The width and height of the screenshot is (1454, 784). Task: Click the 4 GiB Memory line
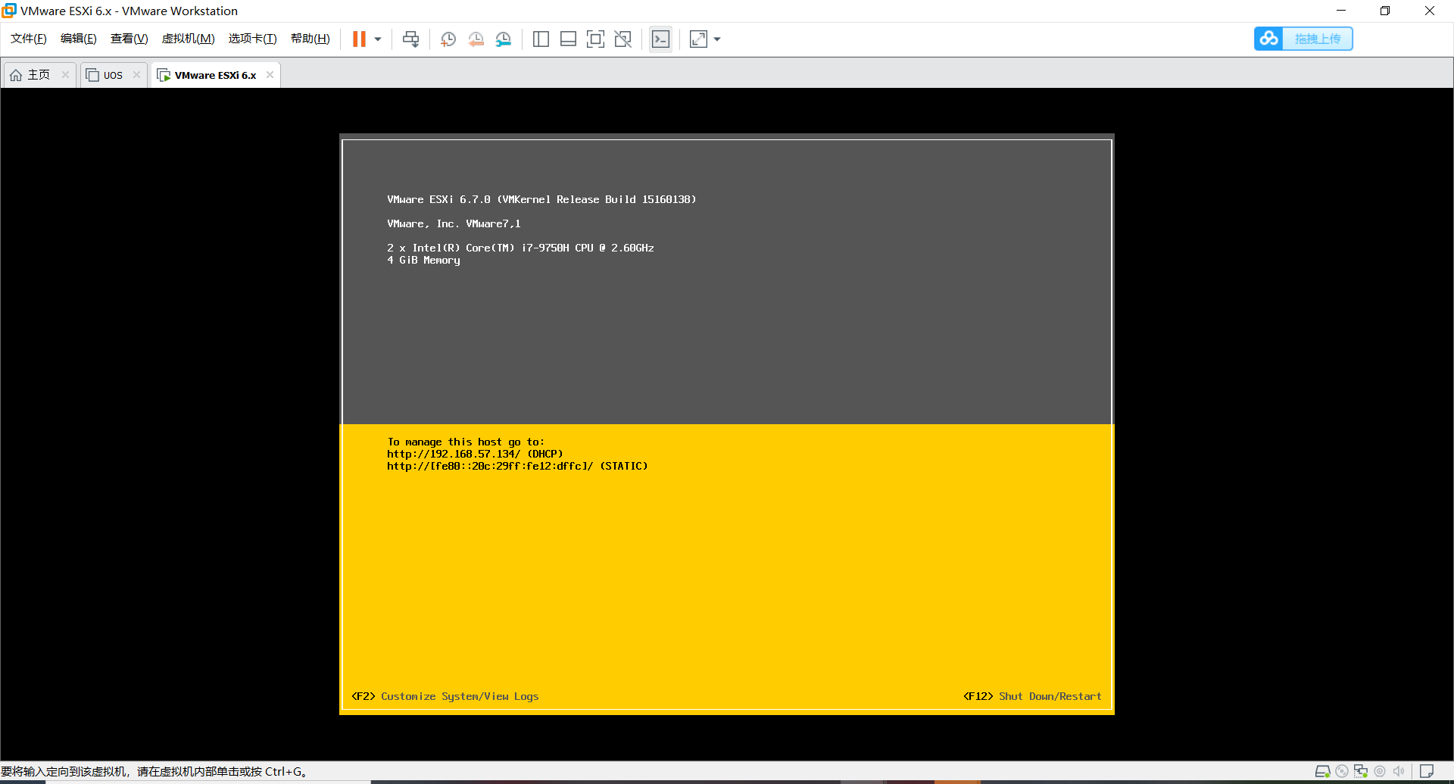click(x=423, y=260)
